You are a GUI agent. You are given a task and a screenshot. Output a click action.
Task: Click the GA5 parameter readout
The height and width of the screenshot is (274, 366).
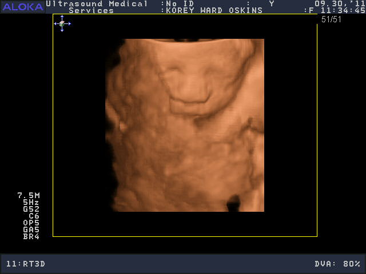coord(31,229)
